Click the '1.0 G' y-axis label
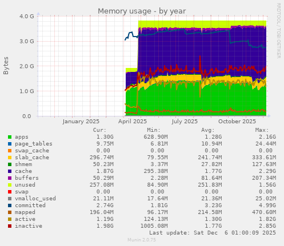Image resolution: width=284 pixels, height=246 pixels. click(27, 91)
